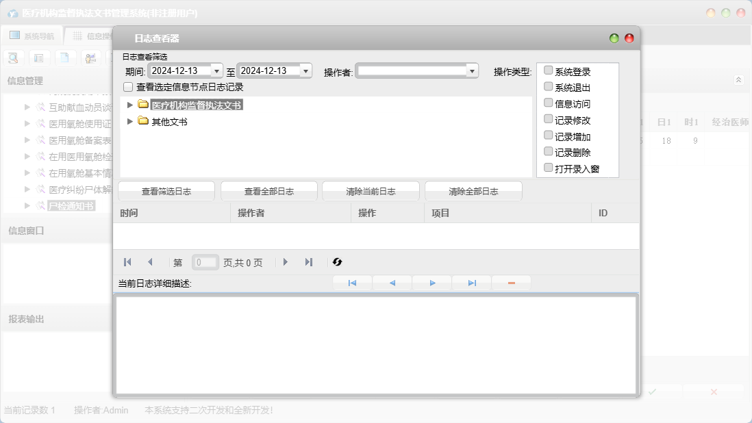Go to first page of log list
The width and height of the screenshot is (752, 423).
point(127,262)
